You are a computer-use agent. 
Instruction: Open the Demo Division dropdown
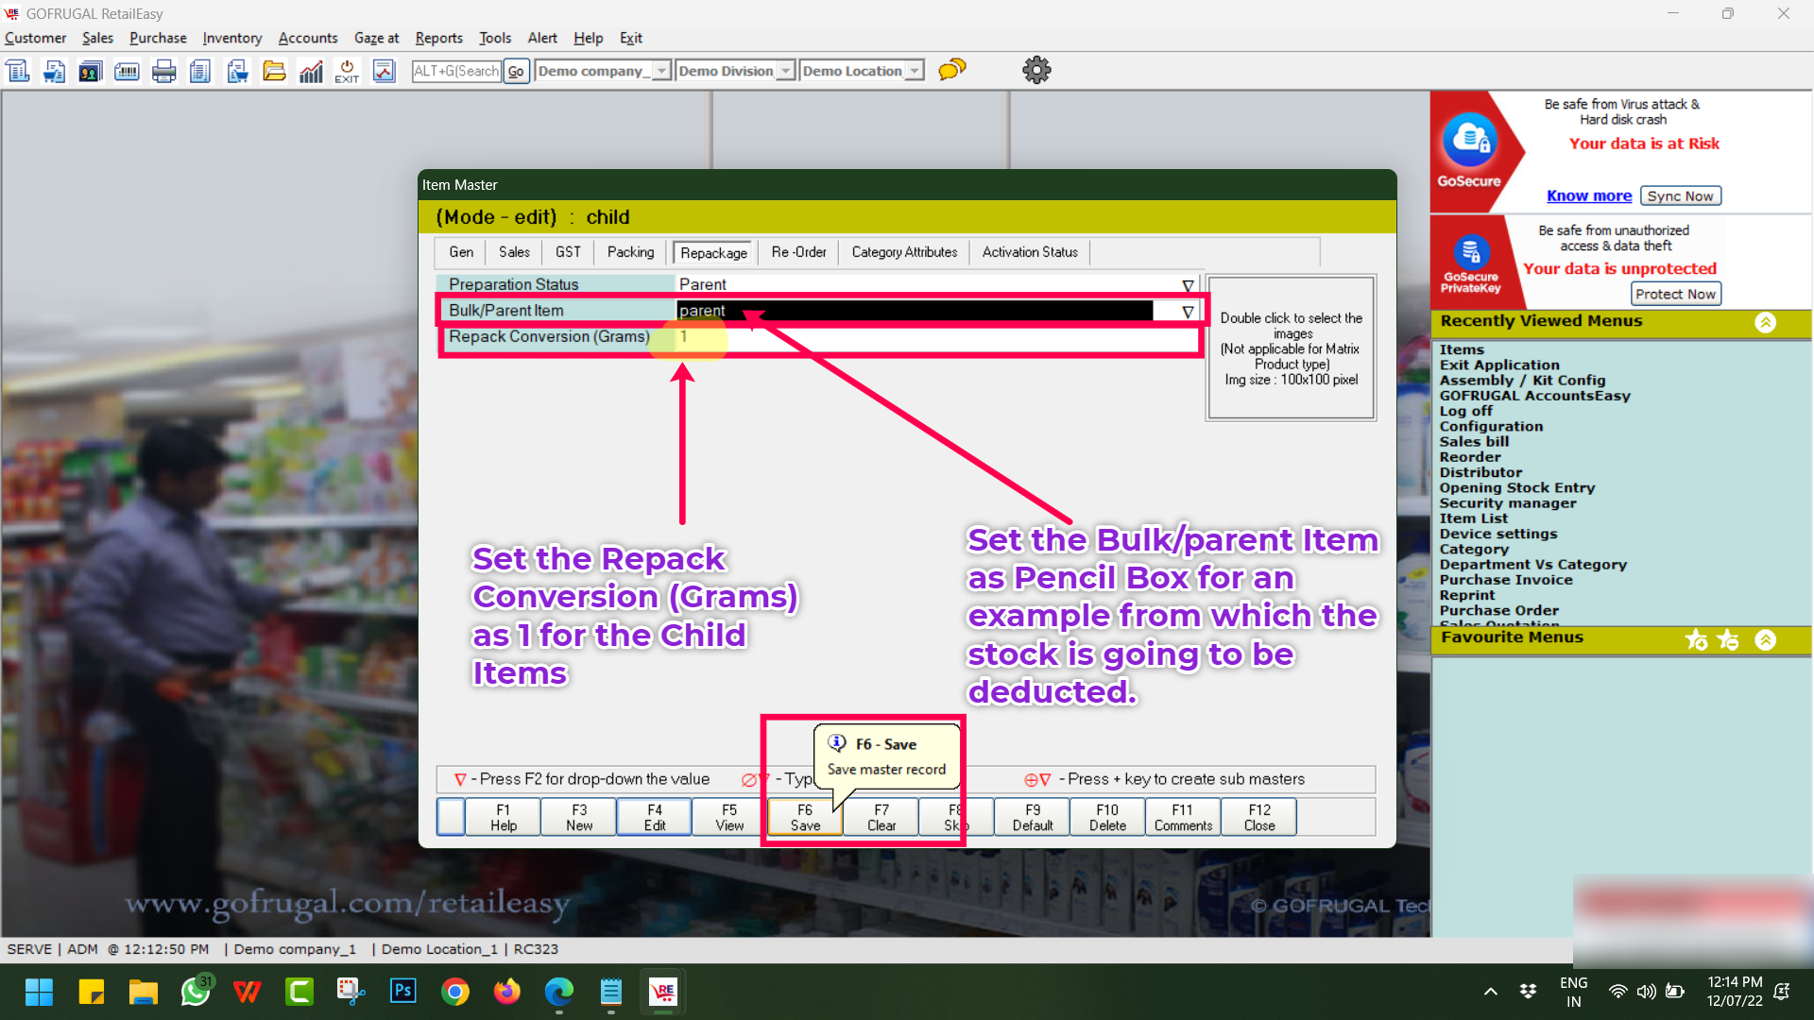[785, 71]
